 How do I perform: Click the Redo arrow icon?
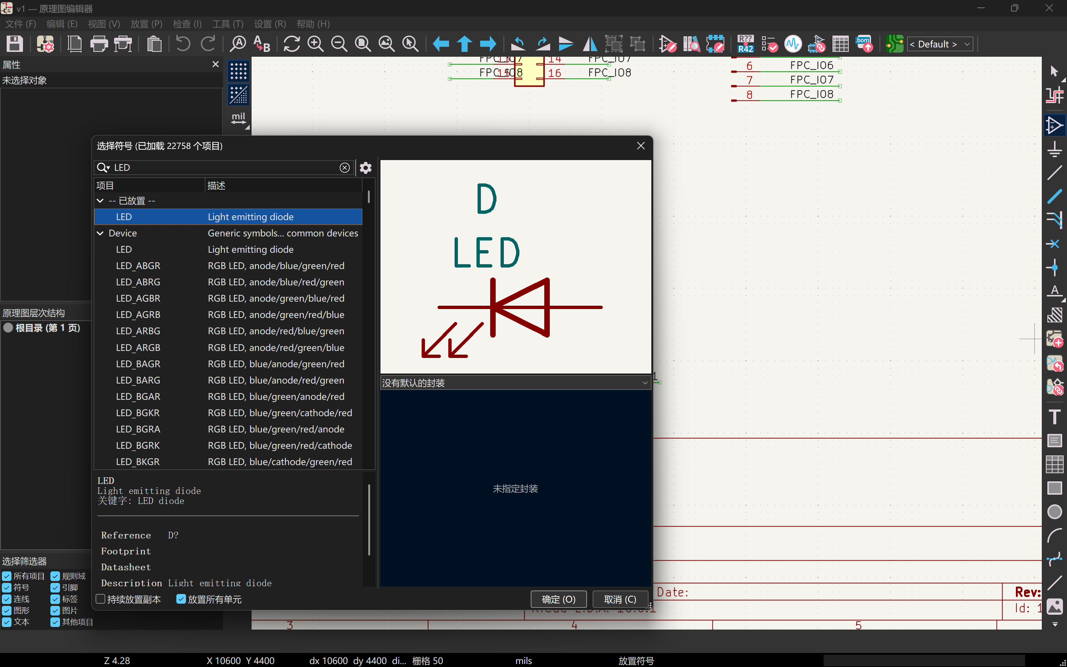[x=208, y=44]
